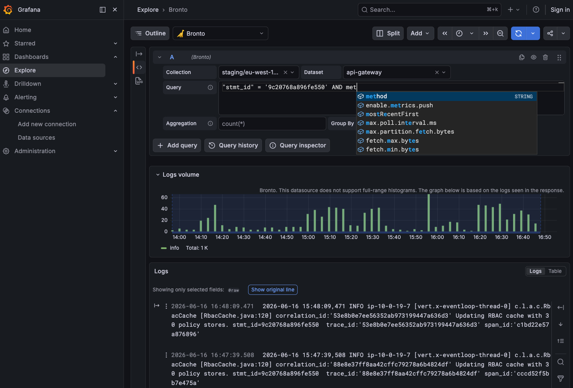Expand the Alerting chevron
573x388 pixels.
click(x=115, y=97)
